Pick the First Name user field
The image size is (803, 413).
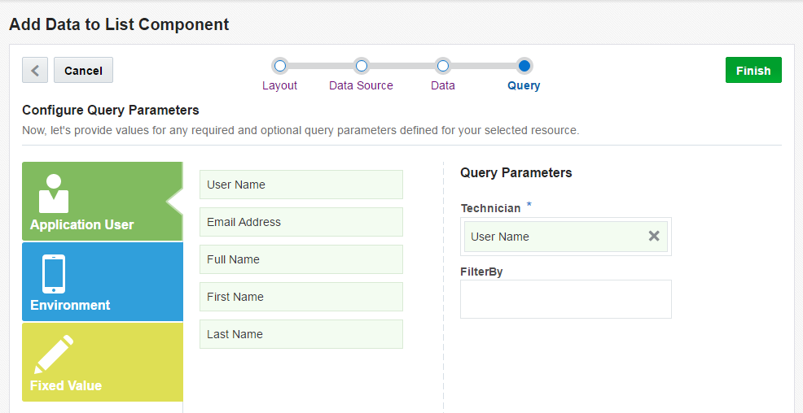pos(301,297)
